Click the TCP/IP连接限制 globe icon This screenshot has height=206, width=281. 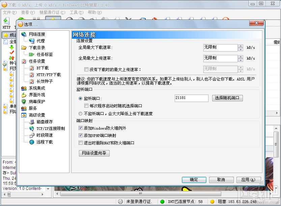[32, 128]
